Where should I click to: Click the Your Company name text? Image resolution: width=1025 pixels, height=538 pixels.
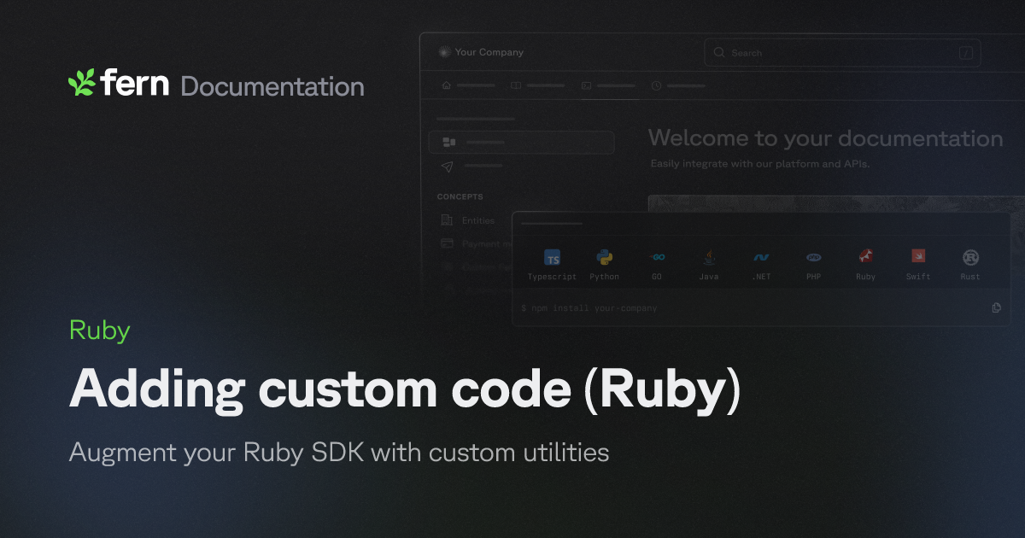click(489, 52)
